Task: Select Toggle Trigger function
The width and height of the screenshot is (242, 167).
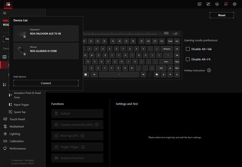Action: click(x=77, y=147)
